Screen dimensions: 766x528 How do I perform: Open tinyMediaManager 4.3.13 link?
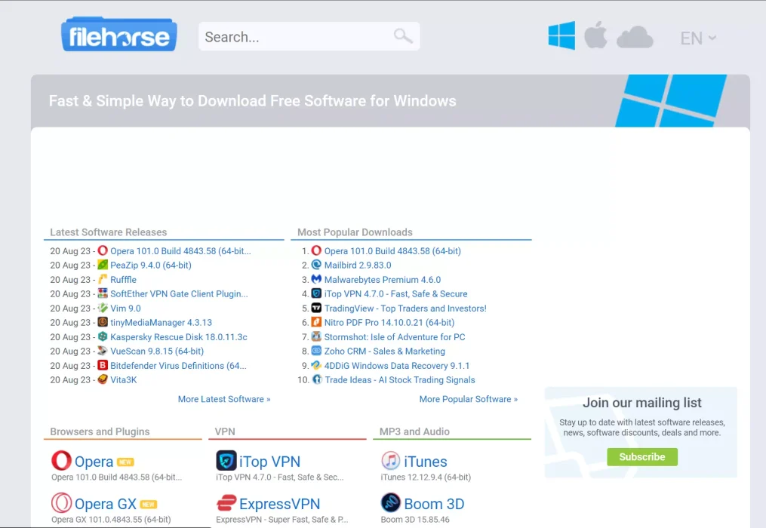[x=162, y=323]
